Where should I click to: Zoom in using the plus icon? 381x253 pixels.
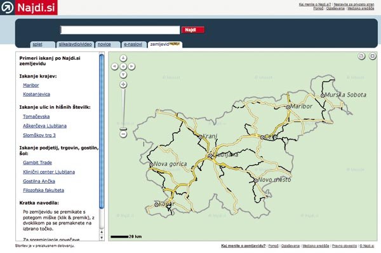123,85
